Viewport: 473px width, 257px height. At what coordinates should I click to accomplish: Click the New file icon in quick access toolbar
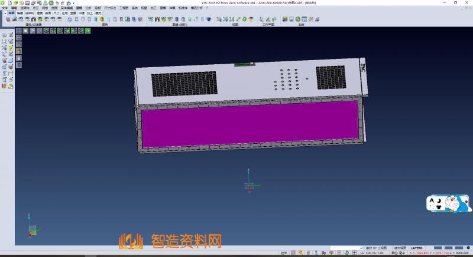coord(11,3)
